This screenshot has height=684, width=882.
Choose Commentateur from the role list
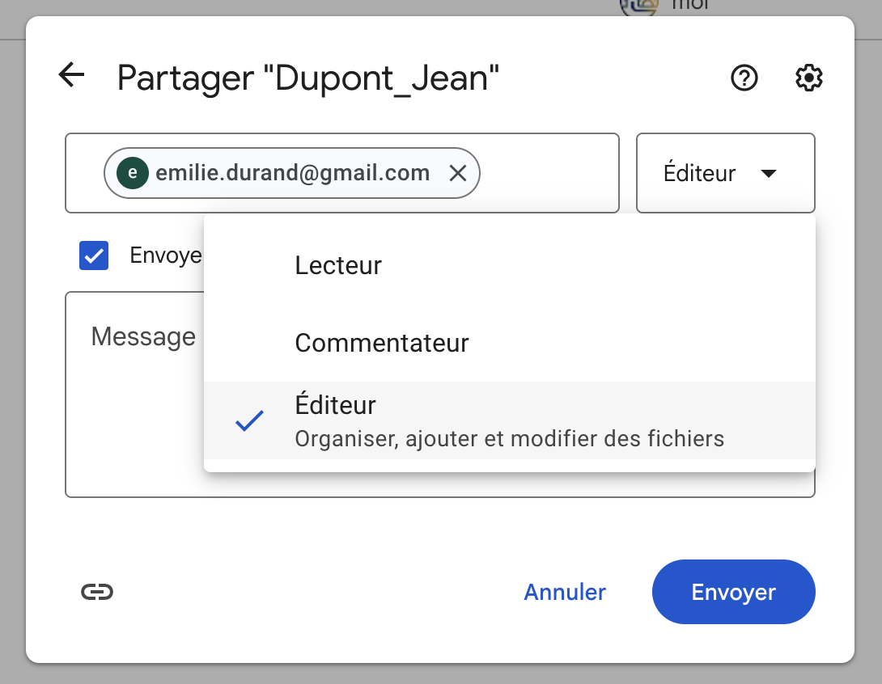(382, 343)
